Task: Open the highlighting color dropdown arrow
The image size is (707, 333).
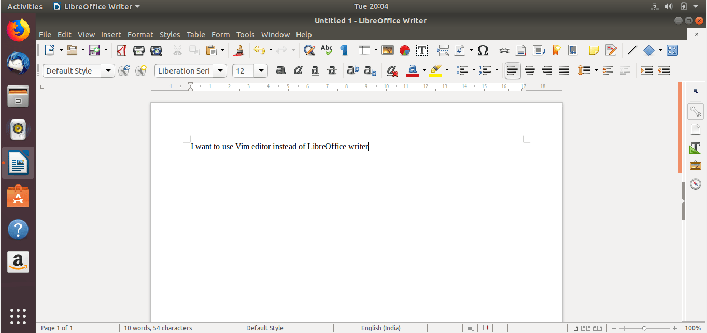Action: click(447, 70)
